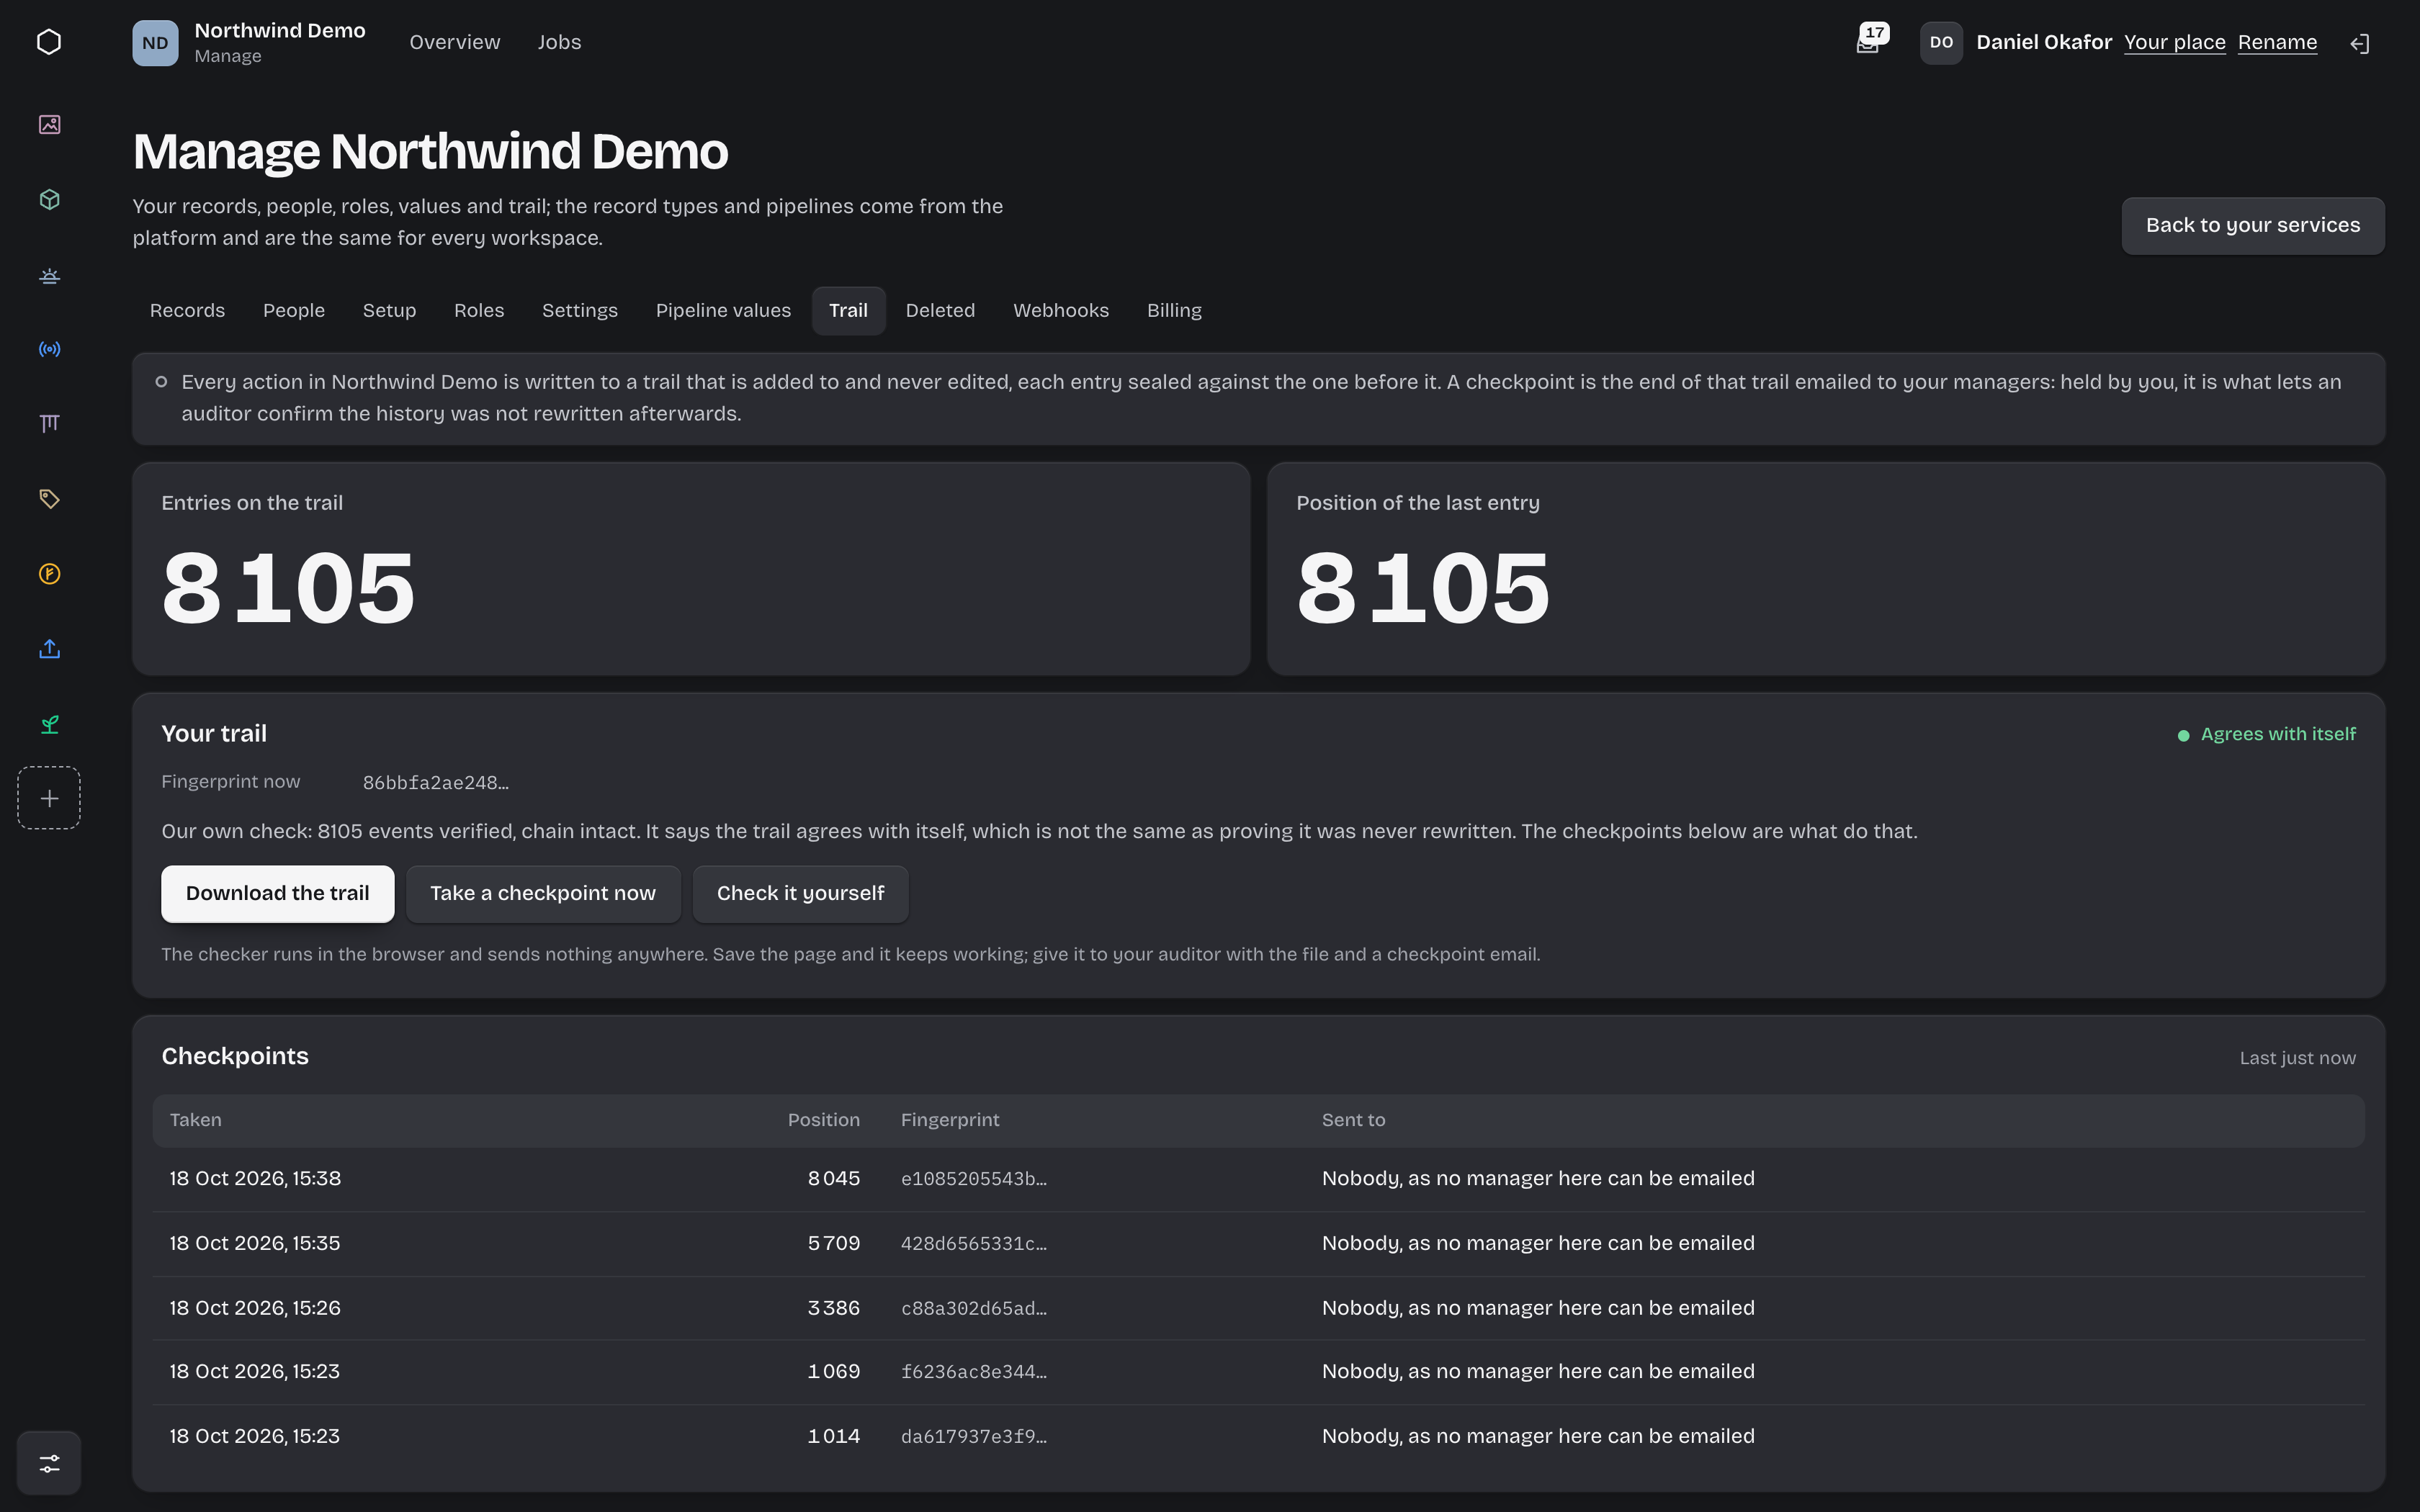Open the yellow coin service icon
Screen dimensions: 2420x1512
pos(49,574)
